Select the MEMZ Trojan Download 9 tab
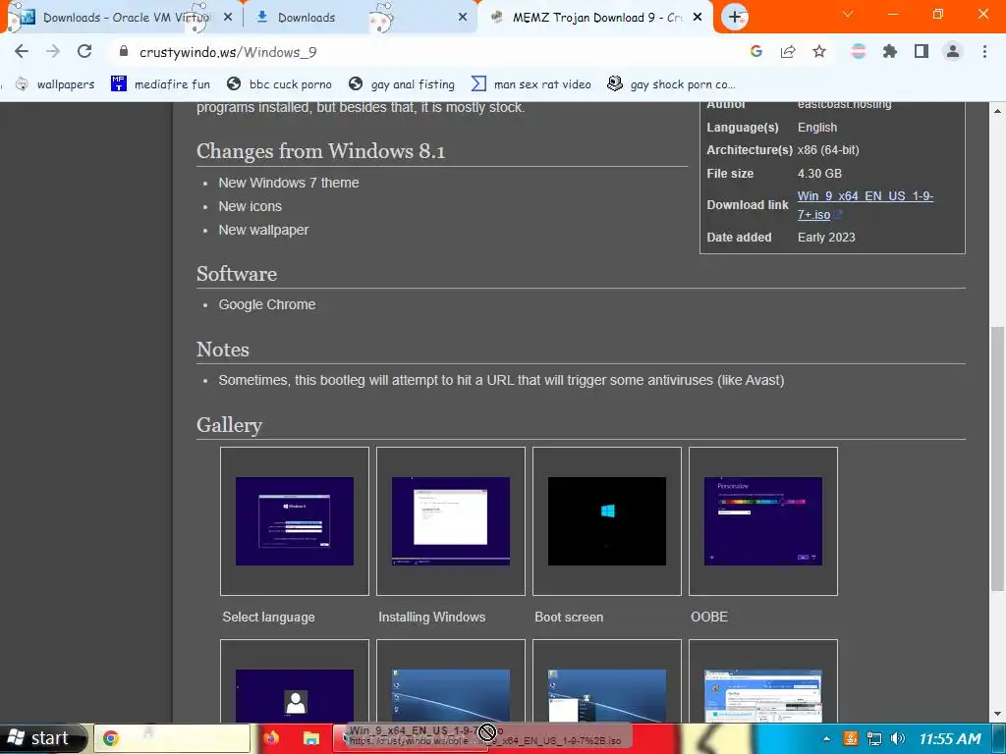The image size is (1006, 754). pyautogui.click(x=595, y=18)
